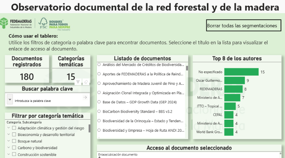Screen dimensions: 285x158
Task: Click Borrar todas las segmentaciones button
Action: [x=242, y=26]
